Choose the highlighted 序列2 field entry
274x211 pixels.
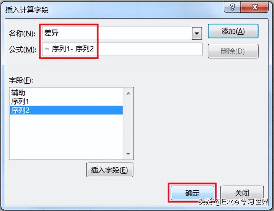click(66, 110)
